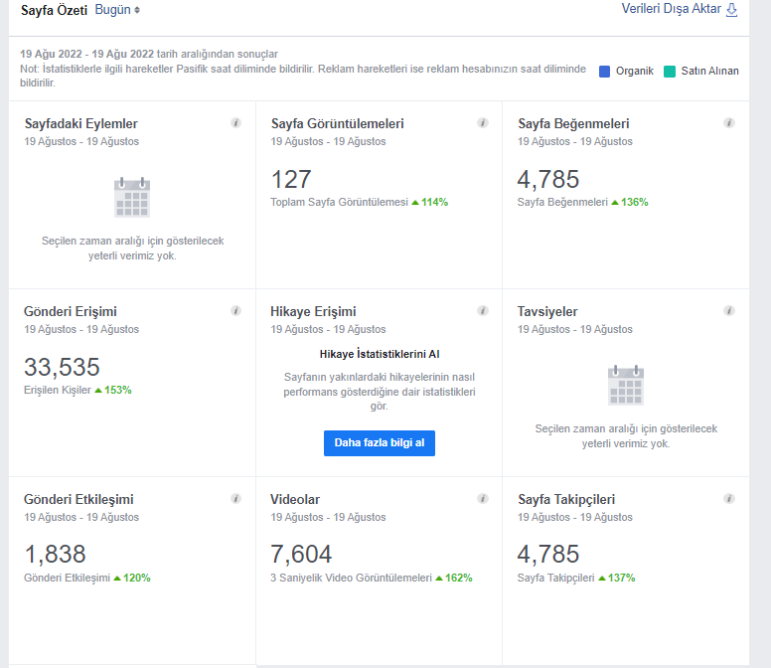
Task: Click the 19 Ağu 2022 date range text
Action: (x=86, y=54)
